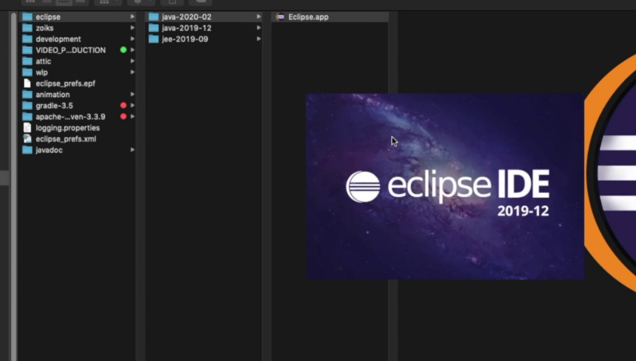The height and width of the screenshot is (361, 636).
Task: Click the javadoc folder icon
Action: pos(27,150)
